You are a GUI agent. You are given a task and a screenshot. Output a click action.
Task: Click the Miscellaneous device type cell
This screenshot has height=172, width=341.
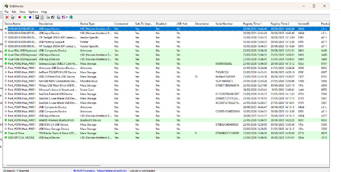point(89,81)
